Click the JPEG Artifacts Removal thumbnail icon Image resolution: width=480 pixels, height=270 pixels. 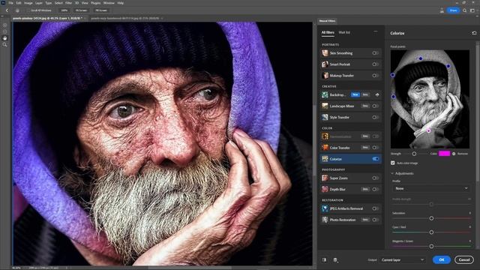tap(325, 208)
